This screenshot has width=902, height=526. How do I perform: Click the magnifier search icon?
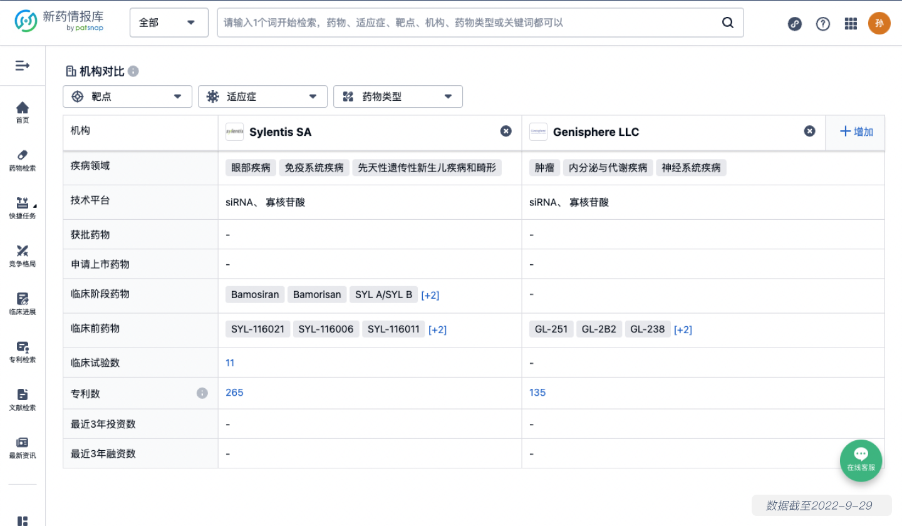tap(728, 23)
